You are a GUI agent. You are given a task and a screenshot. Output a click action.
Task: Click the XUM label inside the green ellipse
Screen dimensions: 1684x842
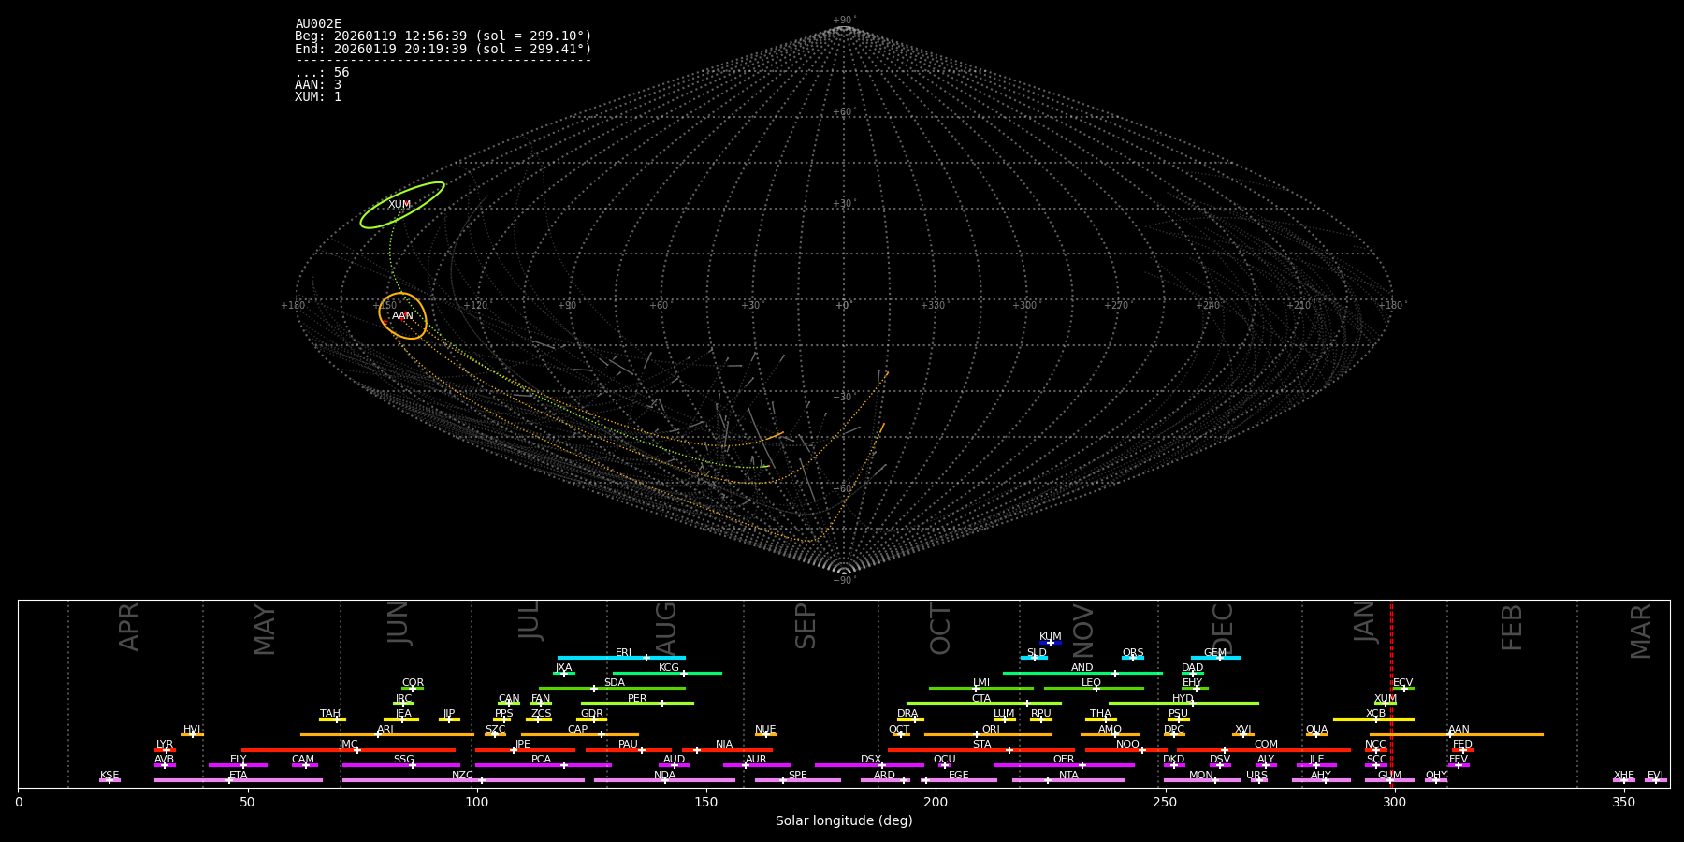click(399, 205)
